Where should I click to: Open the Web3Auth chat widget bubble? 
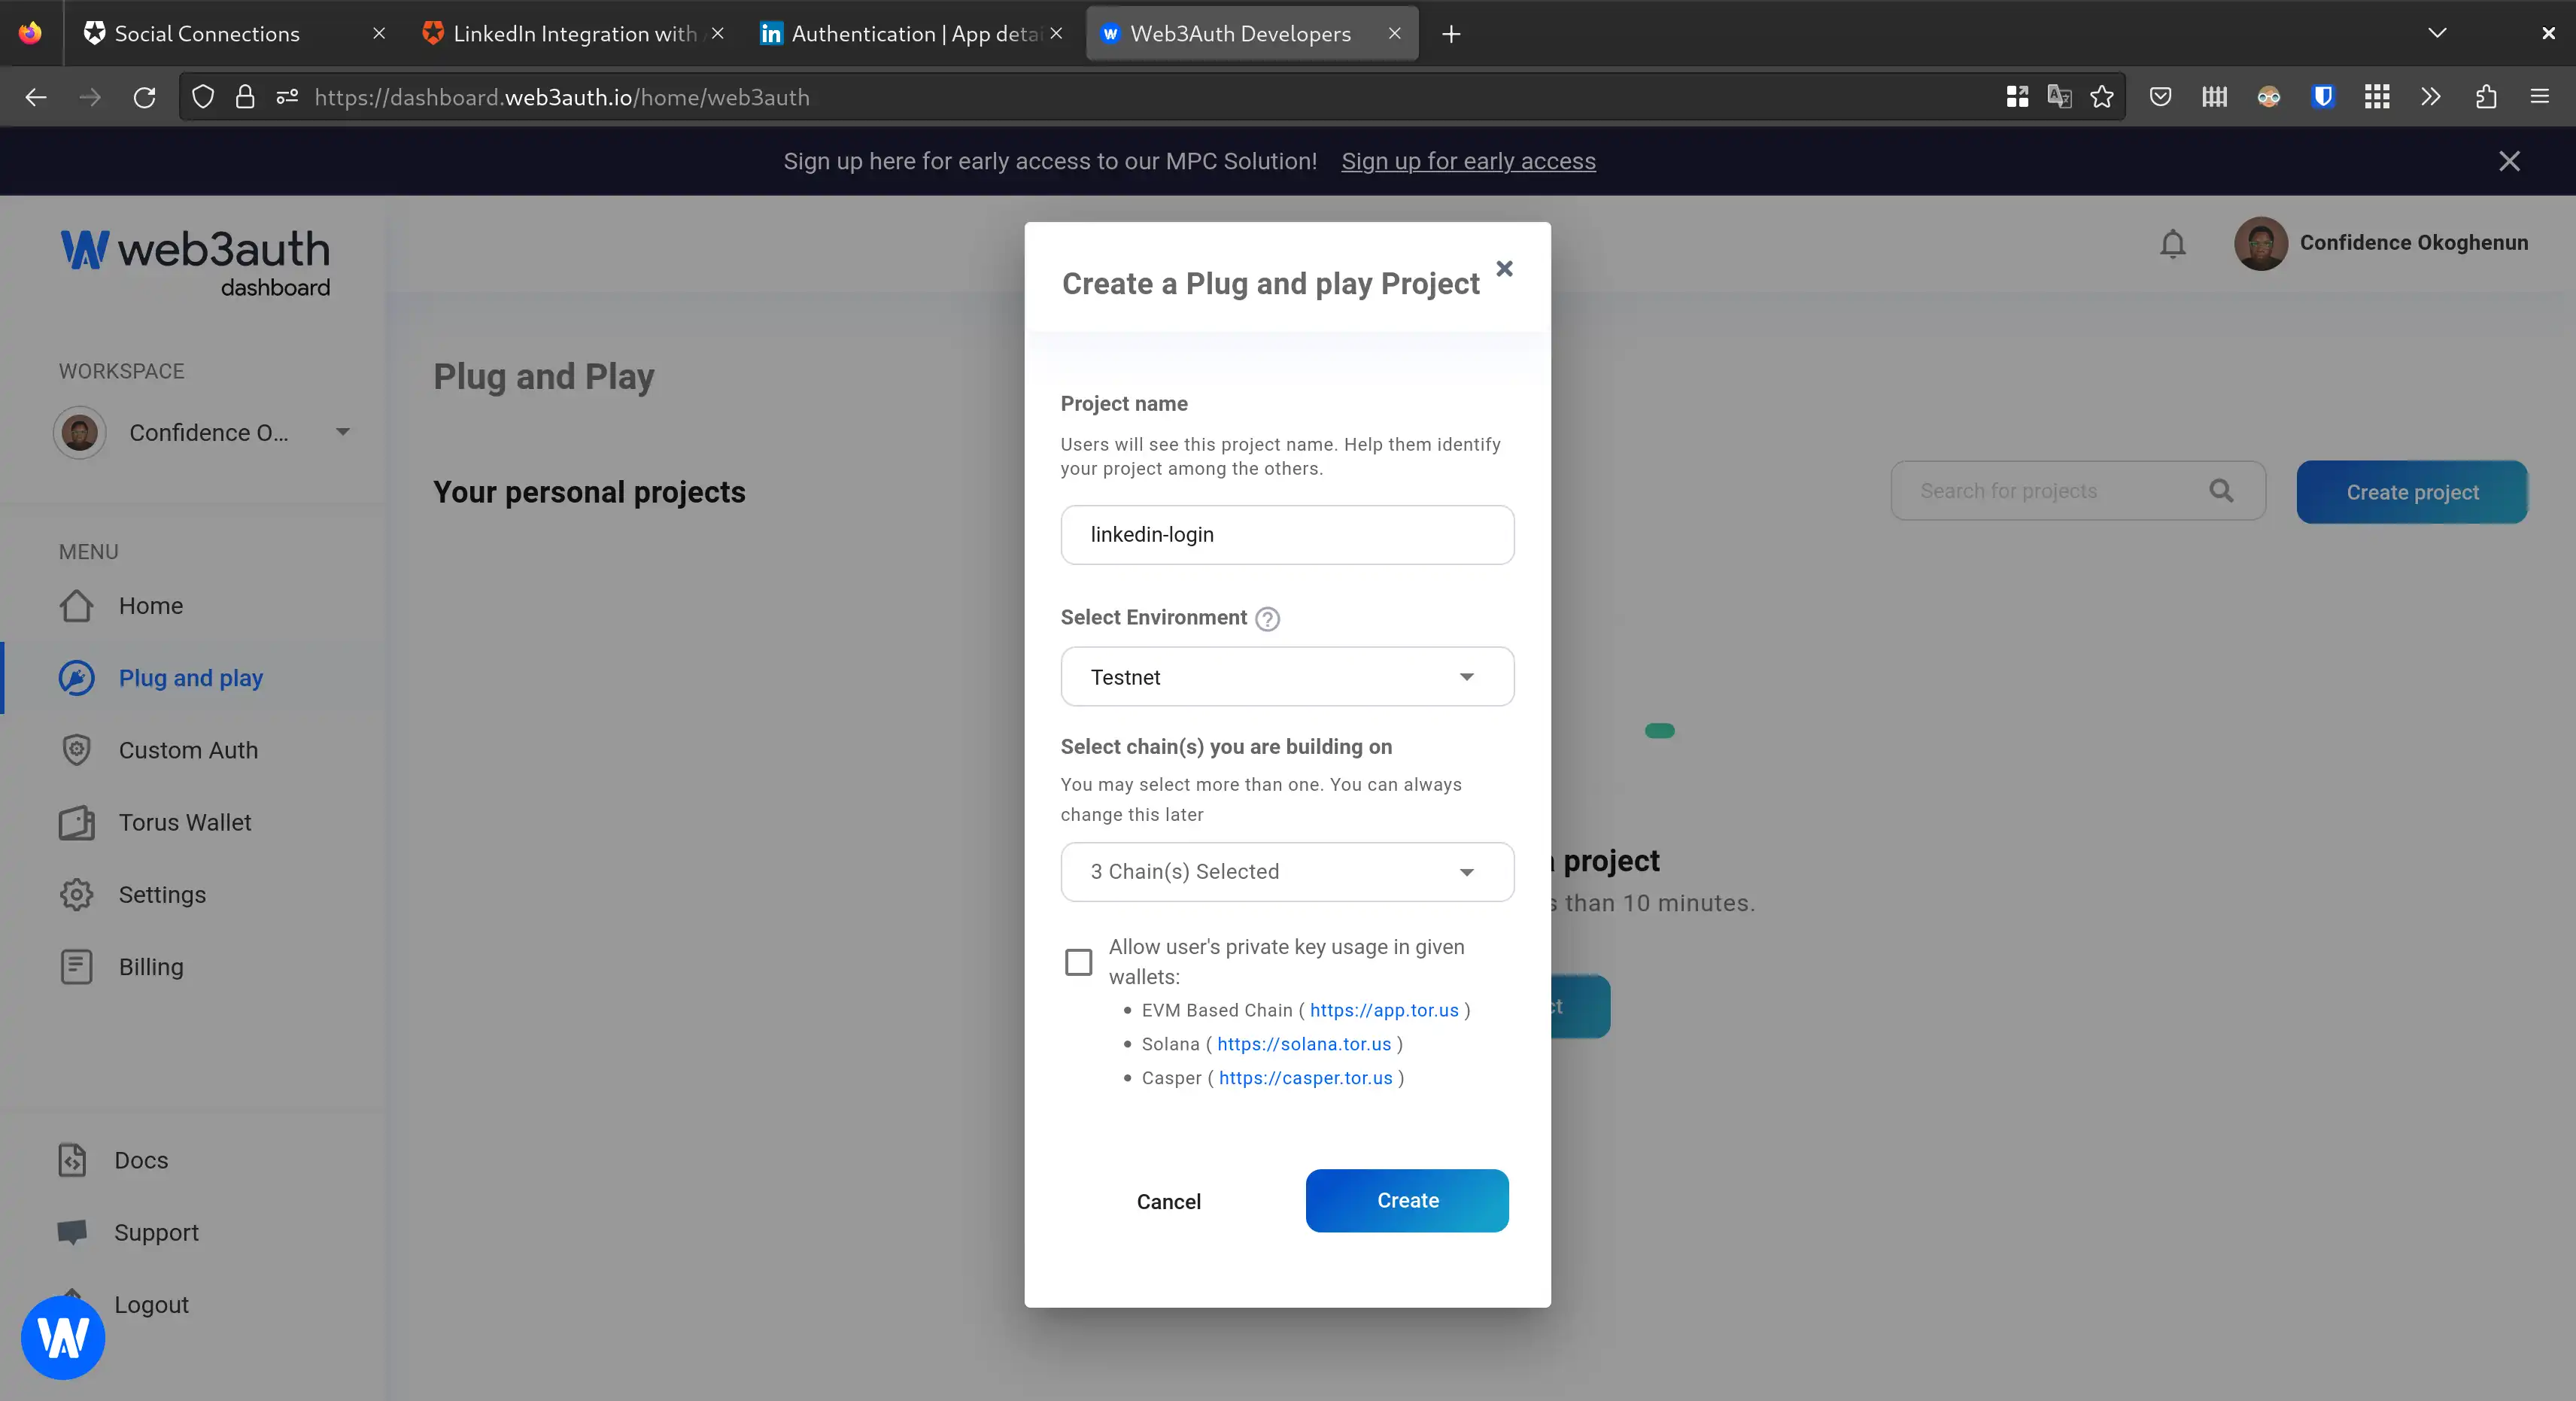click(62, 1337)
